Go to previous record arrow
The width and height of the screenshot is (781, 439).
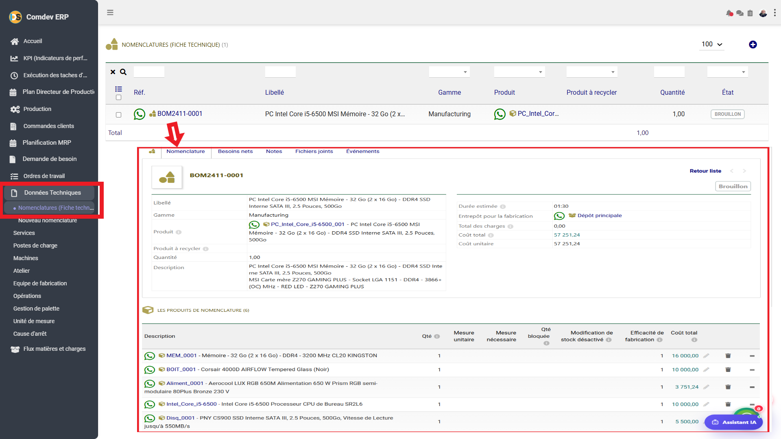732,171
